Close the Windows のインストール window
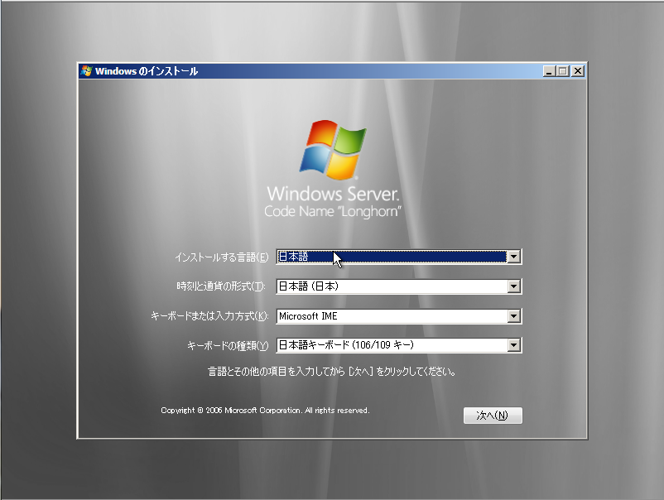This screenshot has width=664, height=500. click(578, 71)
